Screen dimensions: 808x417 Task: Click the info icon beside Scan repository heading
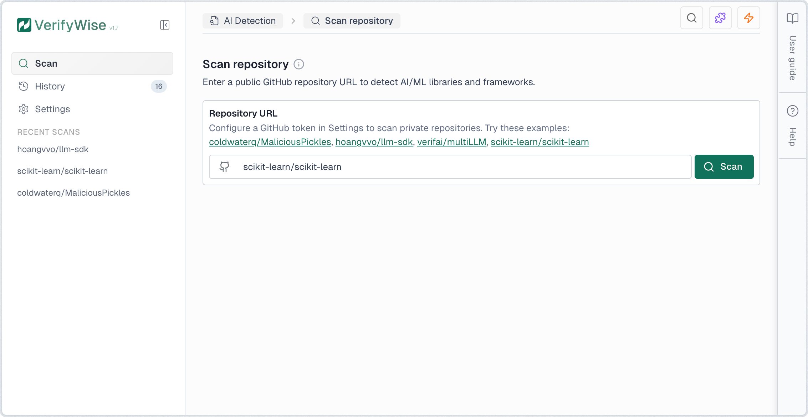[x=299, y=65]
